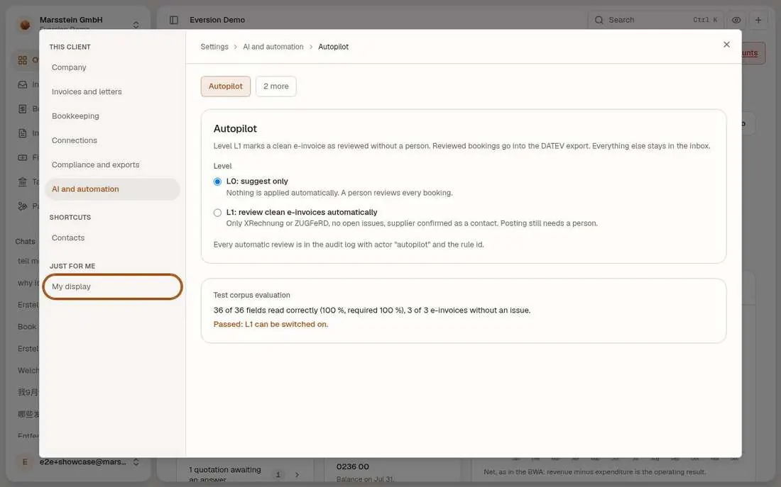Select L1: review clean e-invoices automatically
The image size is (781, 487).
coord(217,213)
